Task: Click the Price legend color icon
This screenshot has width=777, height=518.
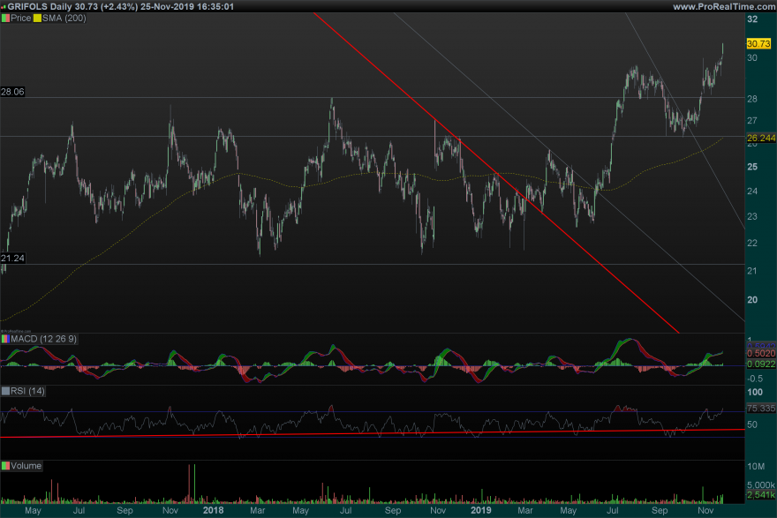Action: pyautogui.click(x=5, y=18)
